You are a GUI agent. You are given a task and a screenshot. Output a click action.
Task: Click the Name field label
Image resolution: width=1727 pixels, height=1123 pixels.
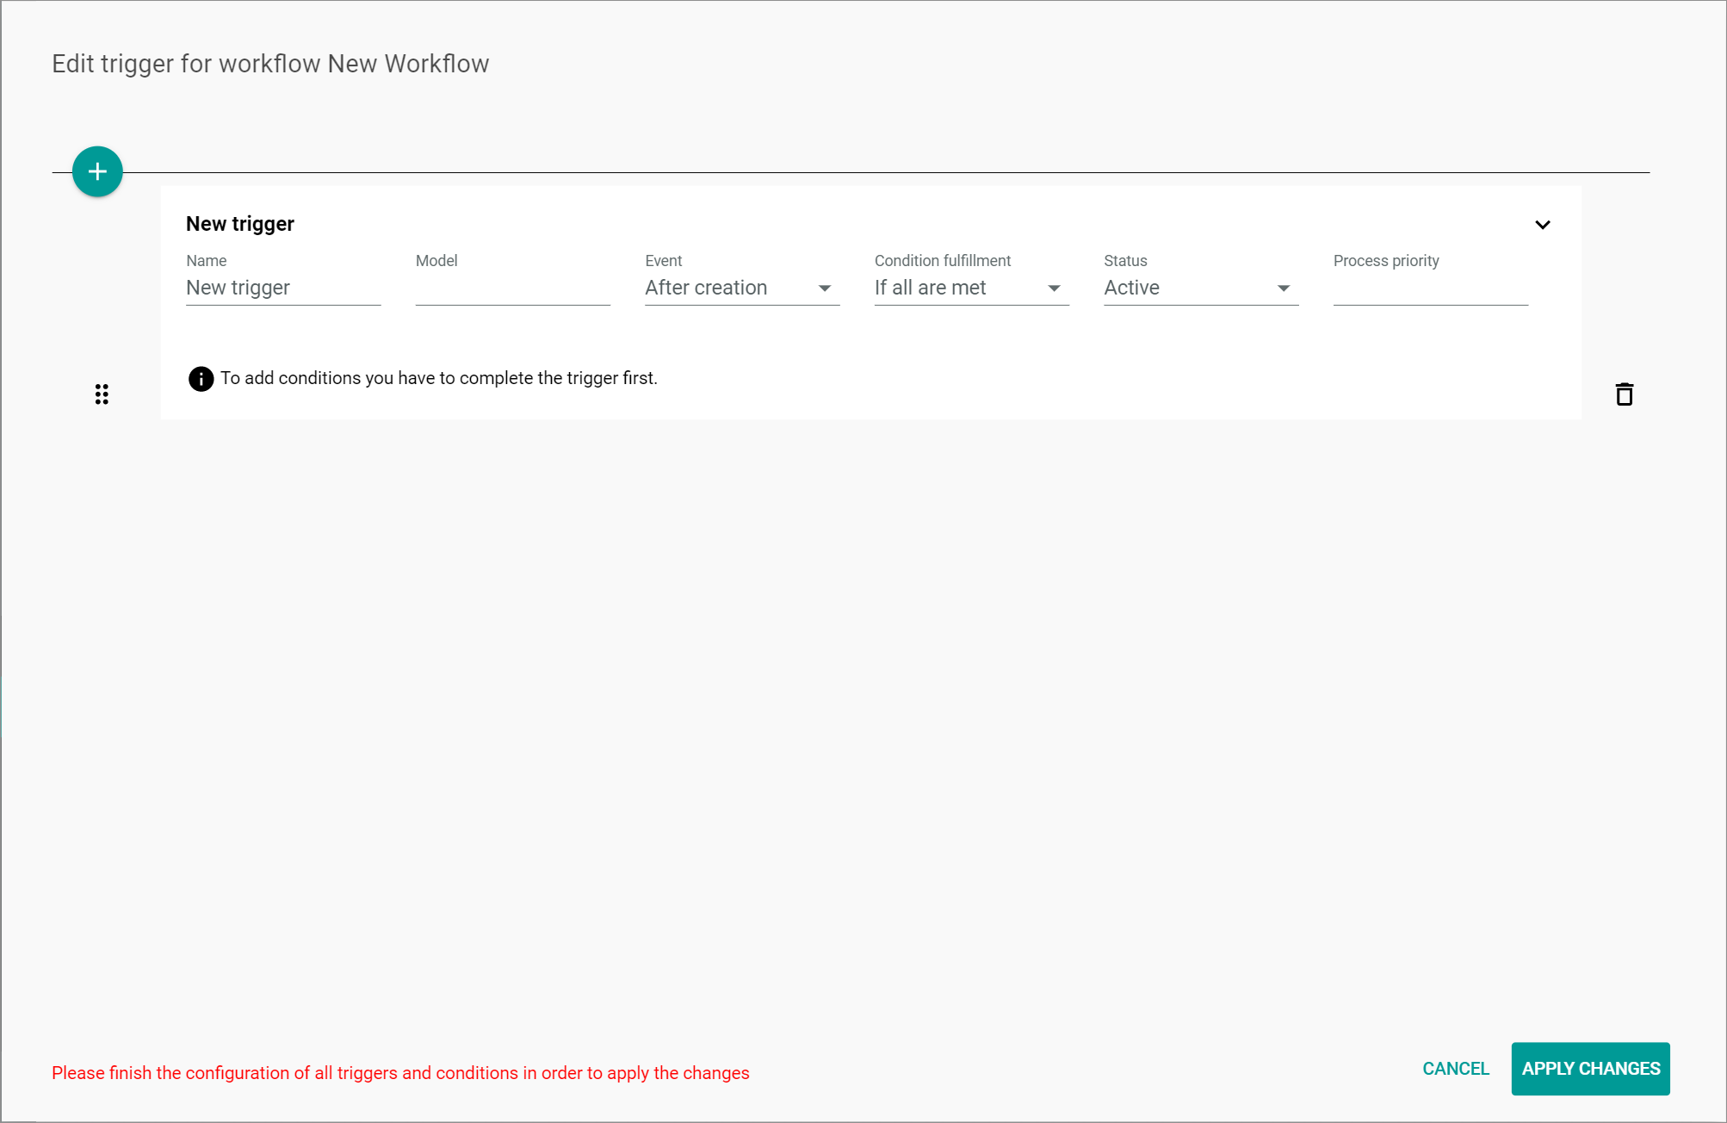(x=206, y=261)
